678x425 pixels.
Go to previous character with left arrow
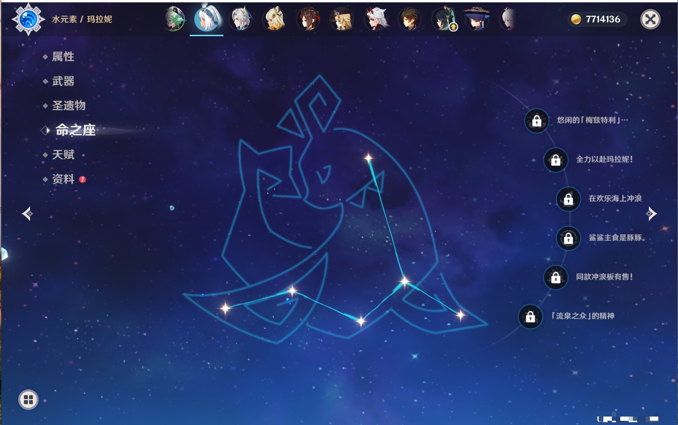pos(27,214)
